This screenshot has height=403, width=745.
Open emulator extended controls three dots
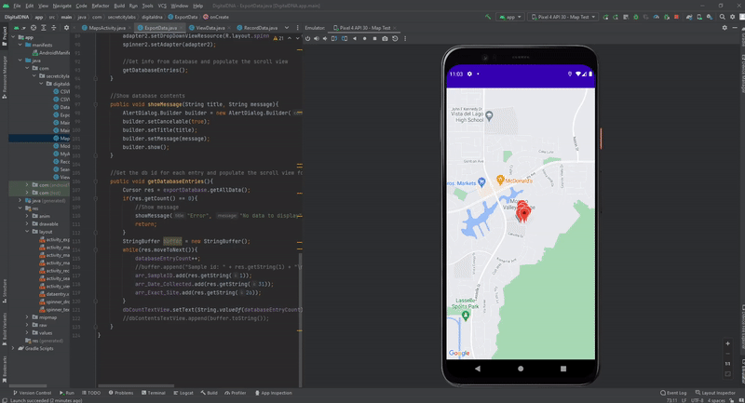coord(405,38)
